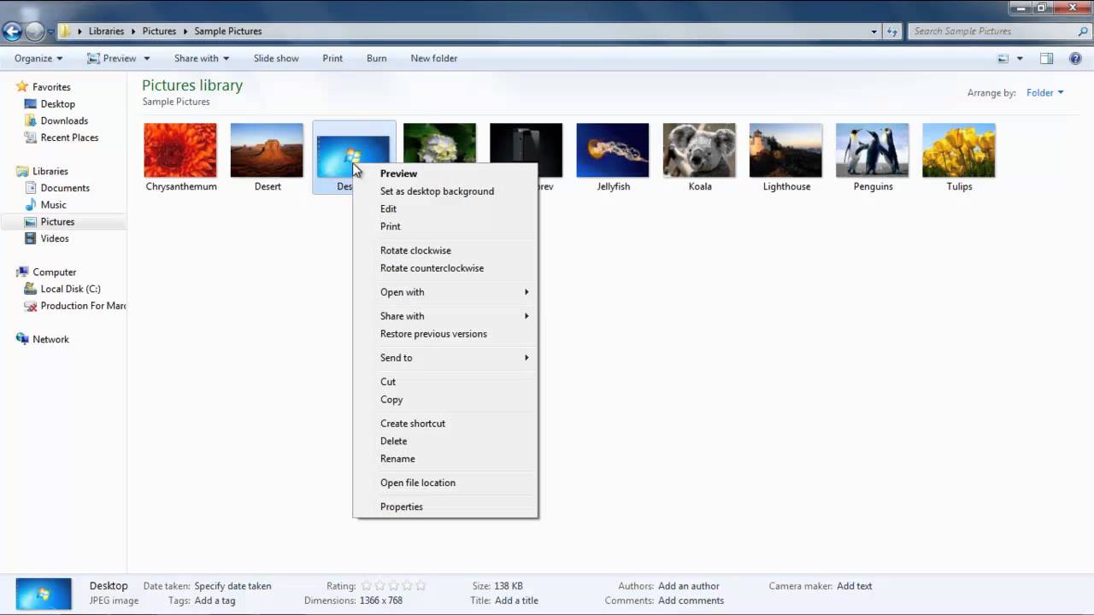Select the Videos library icon
This screenshot has height=615, width=1094.
click(x=31, y=238)
